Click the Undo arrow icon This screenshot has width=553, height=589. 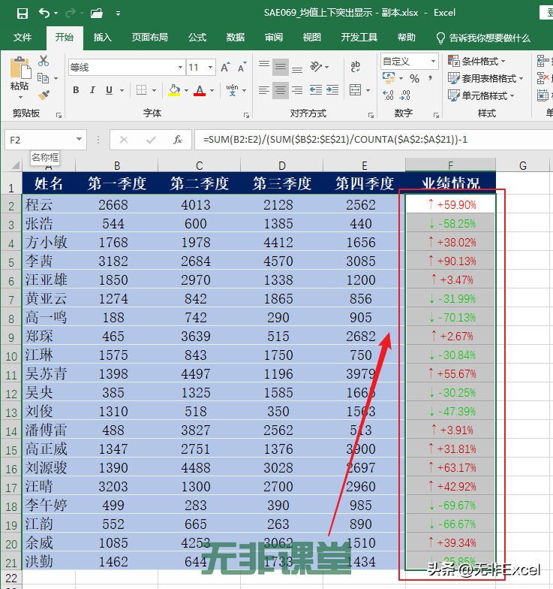point(44,14)
